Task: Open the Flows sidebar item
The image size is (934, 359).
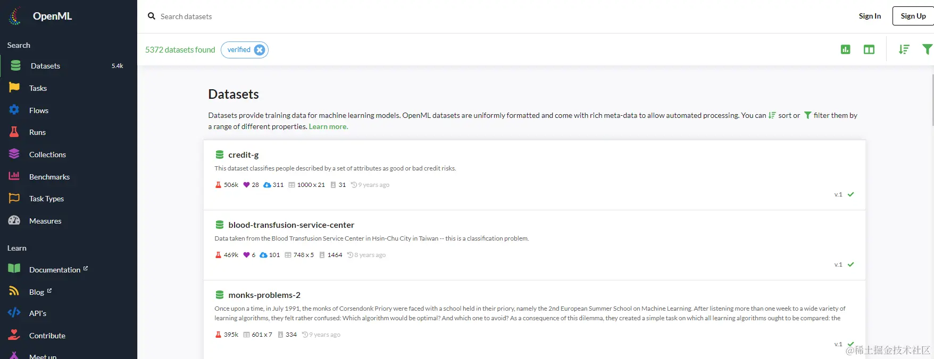Action: click(x=69, y=110)
